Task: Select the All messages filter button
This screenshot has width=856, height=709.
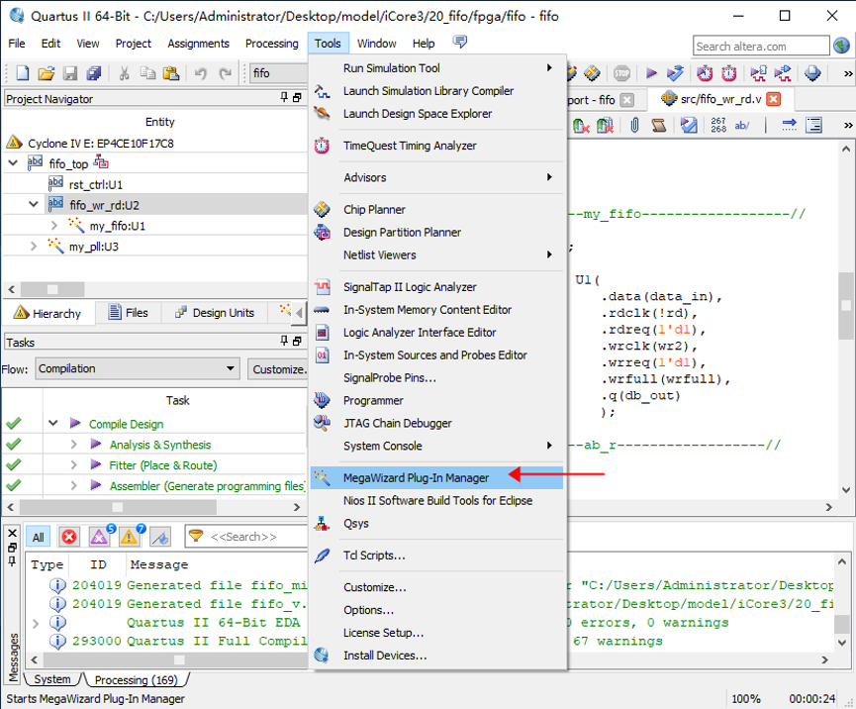Action: coord(38,537)
